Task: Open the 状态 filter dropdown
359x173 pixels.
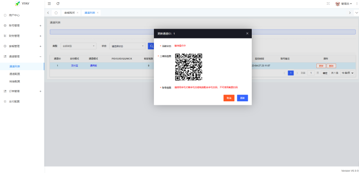Action: 127,46
